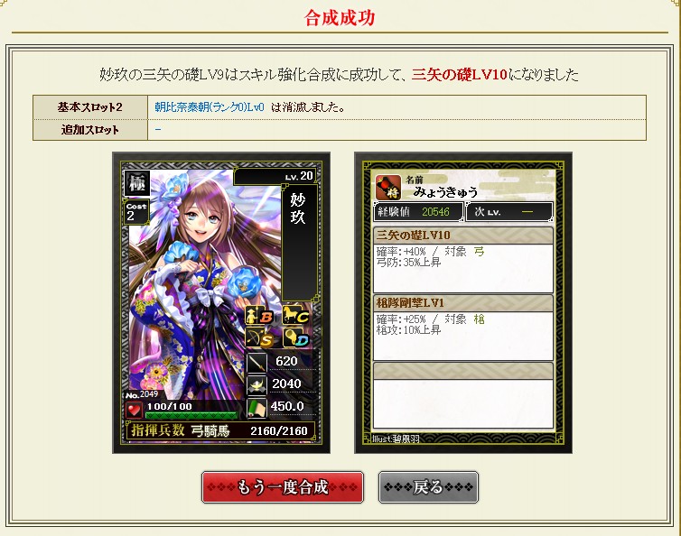Click the cavalry aptitude C horse icon

[x=295, y=316]
